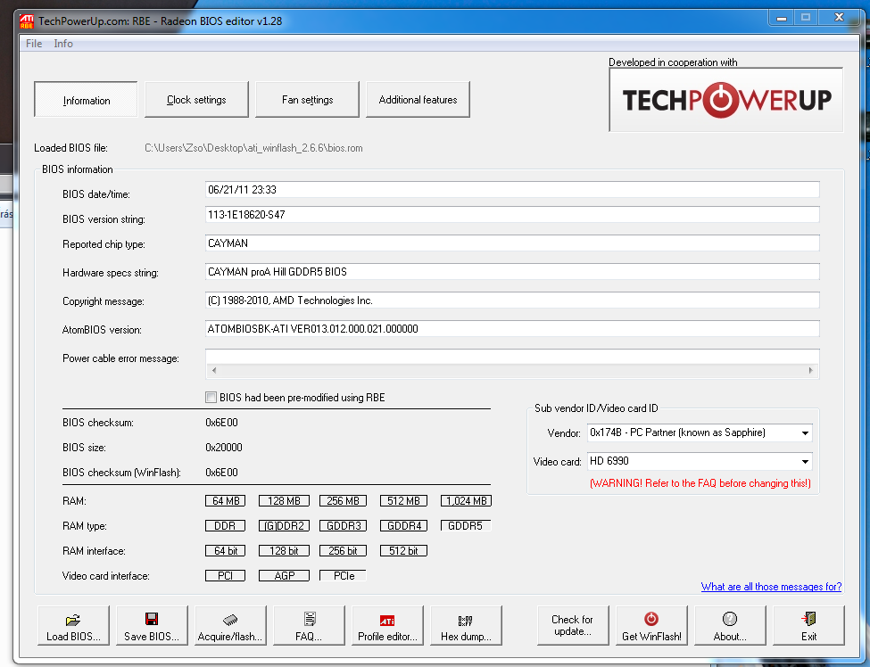Open the About dialog button

[730, 625]
